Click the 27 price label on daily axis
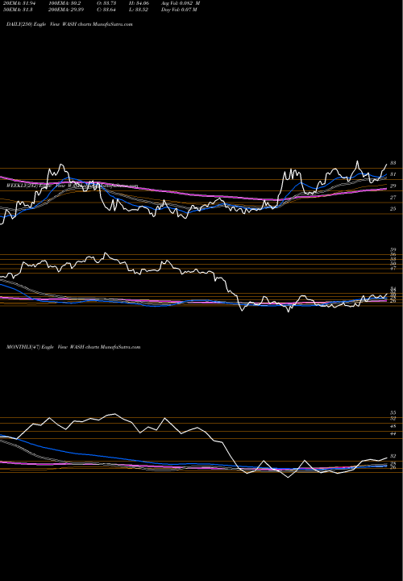Screen dimensions: 403x581 [x=393, y=198]
